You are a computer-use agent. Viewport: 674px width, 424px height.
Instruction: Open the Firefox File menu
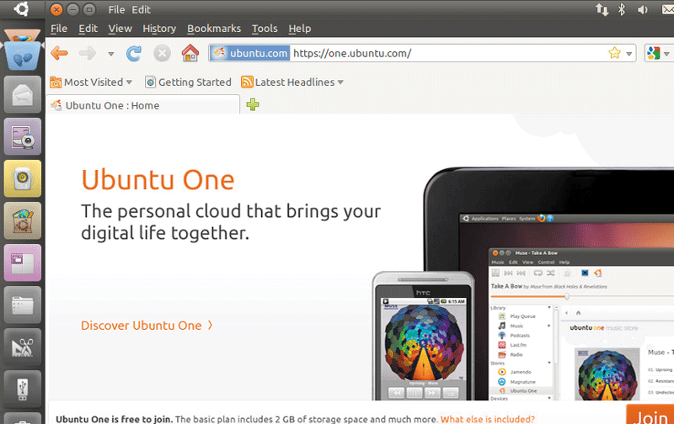coord(59,29)
